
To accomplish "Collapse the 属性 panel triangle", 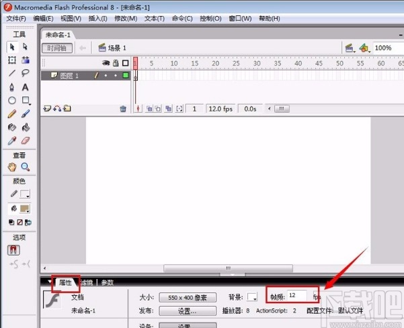I will (49, 282).
